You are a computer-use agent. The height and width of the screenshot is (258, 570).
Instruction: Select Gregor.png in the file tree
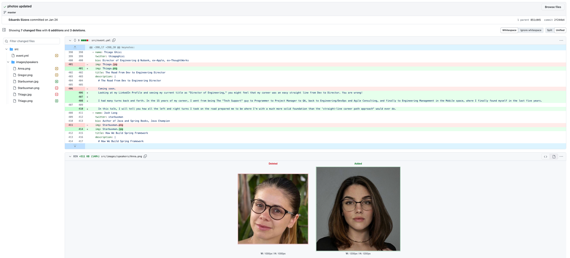coord(25,75)
